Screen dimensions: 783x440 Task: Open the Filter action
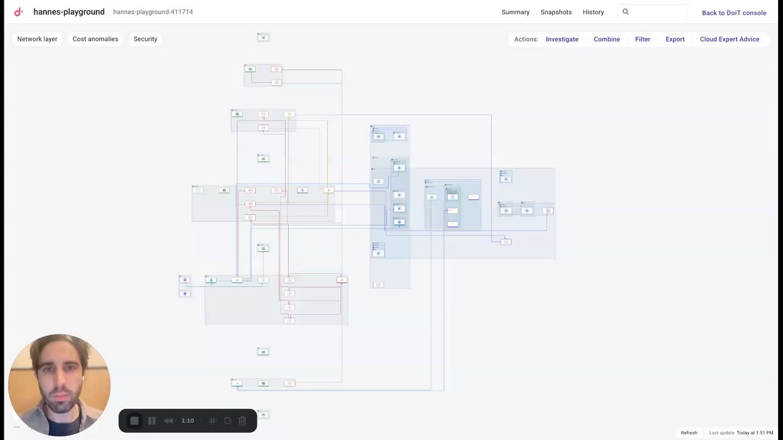pyautogui.click(x=643, y=39)
